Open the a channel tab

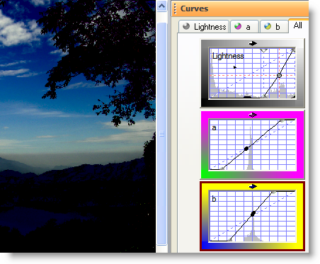244,26
